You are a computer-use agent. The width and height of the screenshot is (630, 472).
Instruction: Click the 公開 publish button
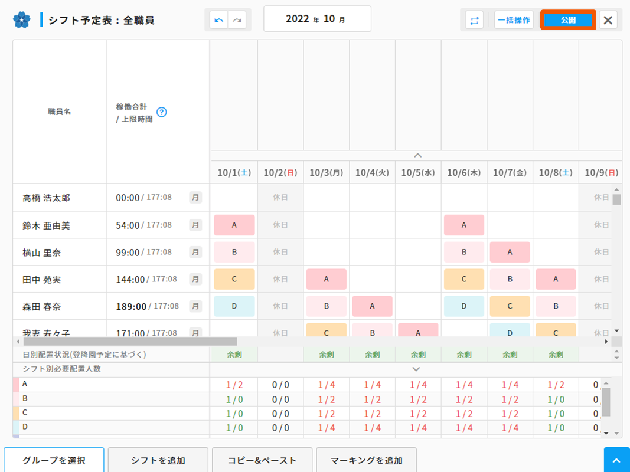567,20
